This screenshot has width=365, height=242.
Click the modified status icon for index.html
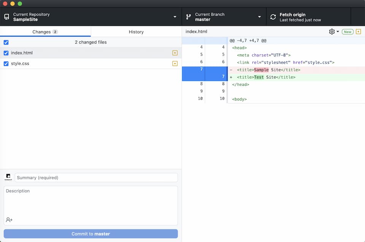point(175,53)
